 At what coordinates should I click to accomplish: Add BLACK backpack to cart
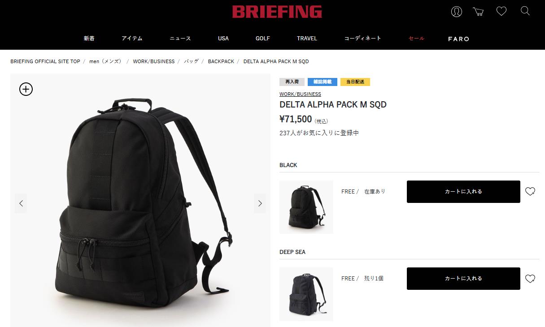point(463,192)
